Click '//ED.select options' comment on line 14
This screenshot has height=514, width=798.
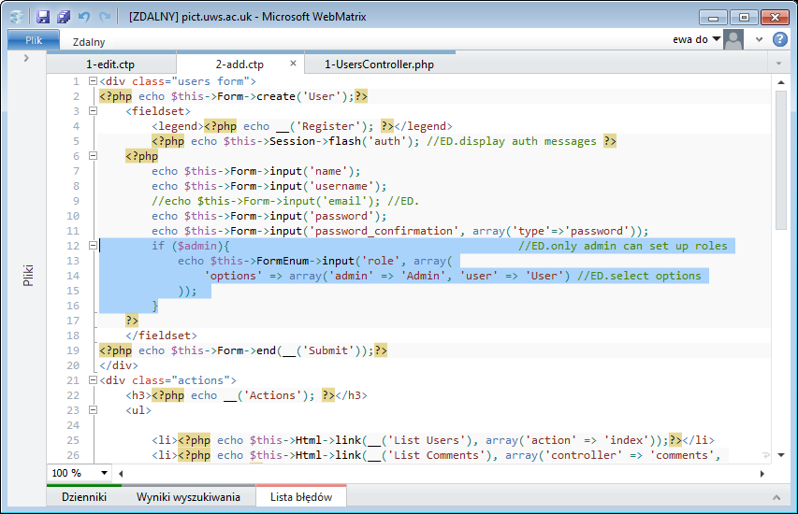[639, 276]
